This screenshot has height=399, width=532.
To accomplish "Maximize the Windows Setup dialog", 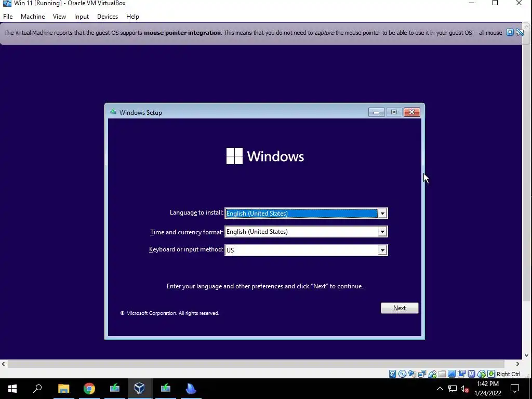I will click(394, 112).
